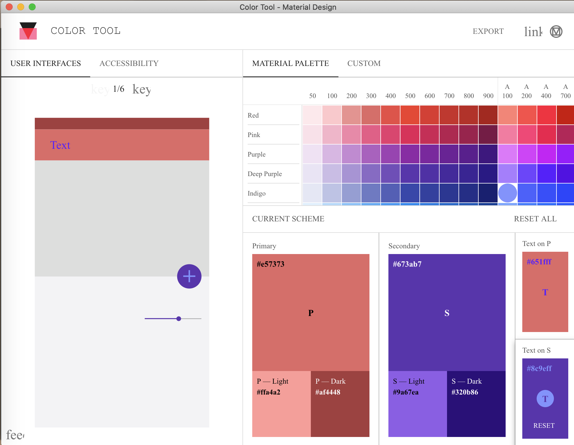Click the link icon in header
The height and width of the screenshot is (445, 574).
coord(533,32)
